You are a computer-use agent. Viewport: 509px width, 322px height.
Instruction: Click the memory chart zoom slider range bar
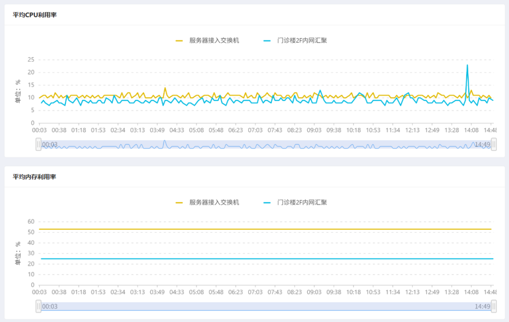coord(266,306)
